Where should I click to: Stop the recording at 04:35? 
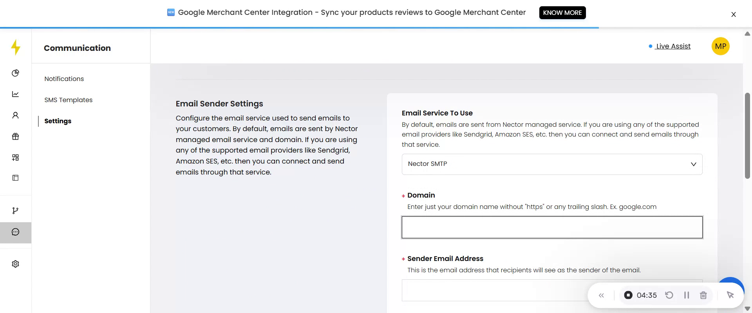[628, 295]
